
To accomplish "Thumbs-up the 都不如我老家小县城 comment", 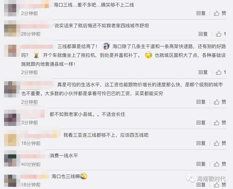I will (x=220, y=123).
